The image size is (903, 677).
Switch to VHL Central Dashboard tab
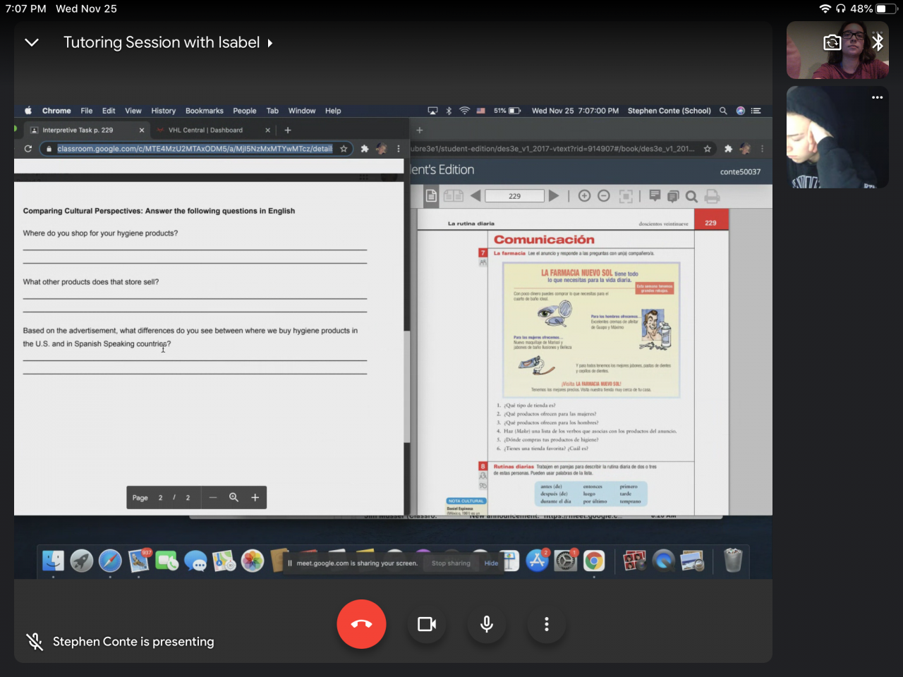pyautogui.click(x=205, y=130)
